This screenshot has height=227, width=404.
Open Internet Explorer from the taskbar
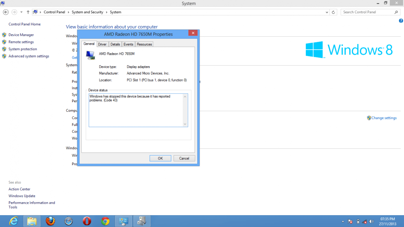pyautogui.click(x=14, y=221)
